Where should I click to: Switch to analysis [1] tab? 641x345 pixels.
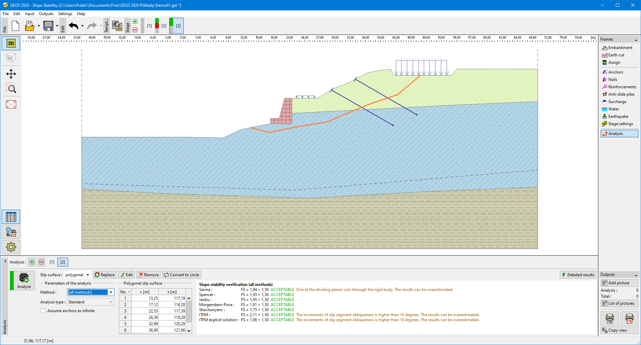(52, 262)
